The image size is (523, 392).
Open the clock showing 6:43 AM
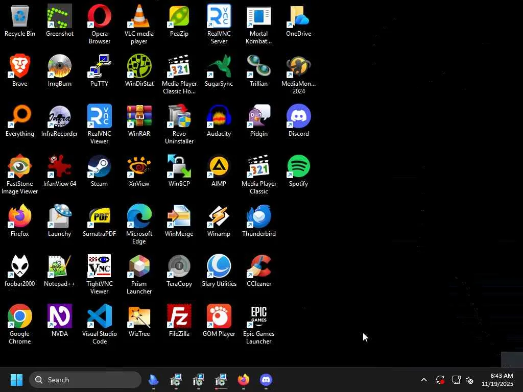(497, 380)
